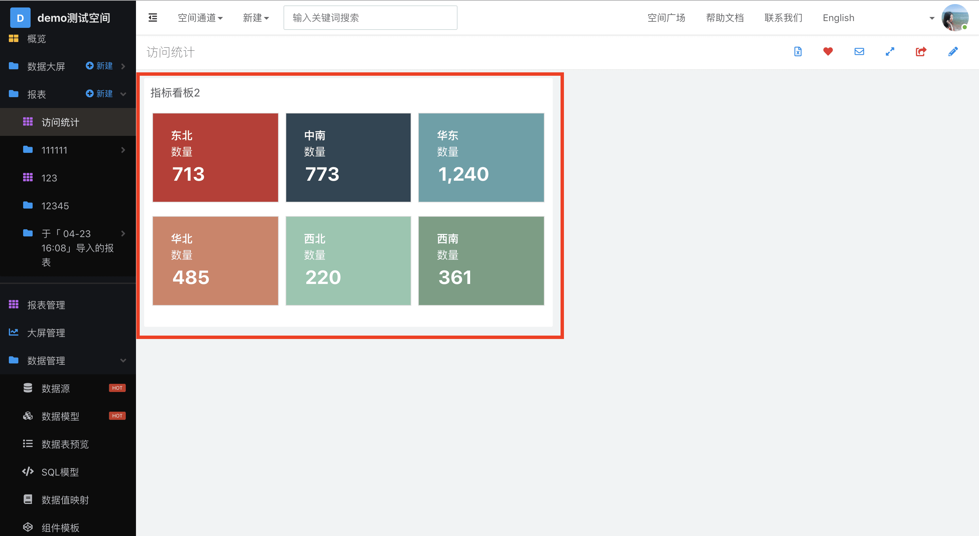Click the 东北 red indicator card
The width and height of the screenshot is (979, 536).
coord(216,157)
